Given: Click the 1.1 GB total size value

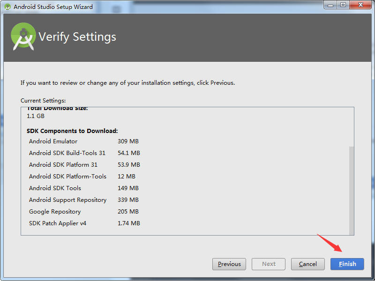Looking at the screenshot, I should (x=36, y=116).
